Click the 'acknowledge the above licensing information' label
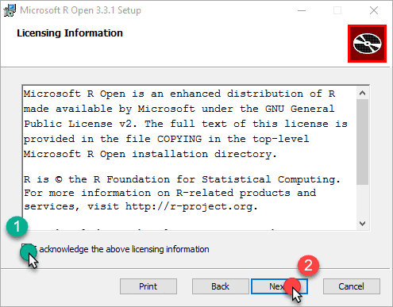The width and height of the screenshot is (393, 307). (x=124, y=249)
